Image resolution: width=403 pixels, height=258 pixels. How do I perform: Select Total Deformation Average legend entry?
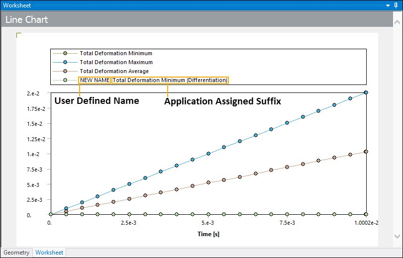114,71
